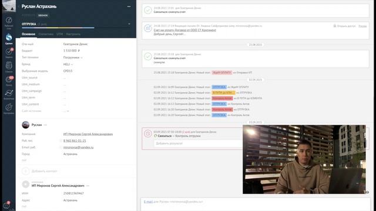The image size is (376, 211).
Task: Open the lists icon in the sidebar
Action: tap(9, 65)
